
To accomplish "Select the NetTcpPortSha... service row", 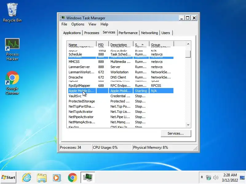I will [x=121, y=106].
